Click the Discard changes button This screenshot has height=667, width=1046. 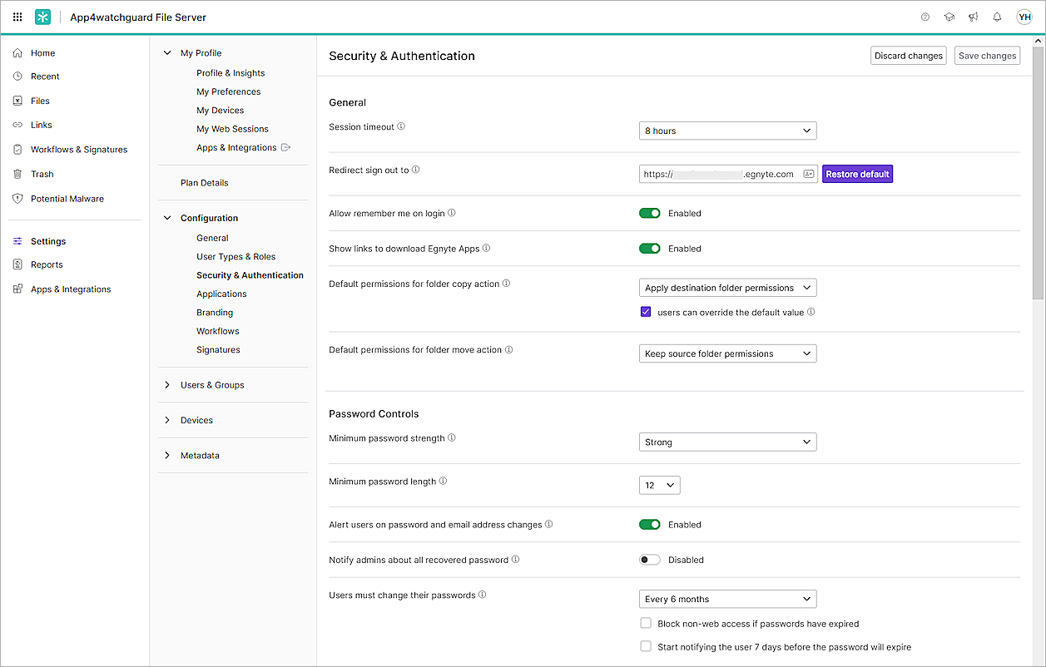click(908, 56)
